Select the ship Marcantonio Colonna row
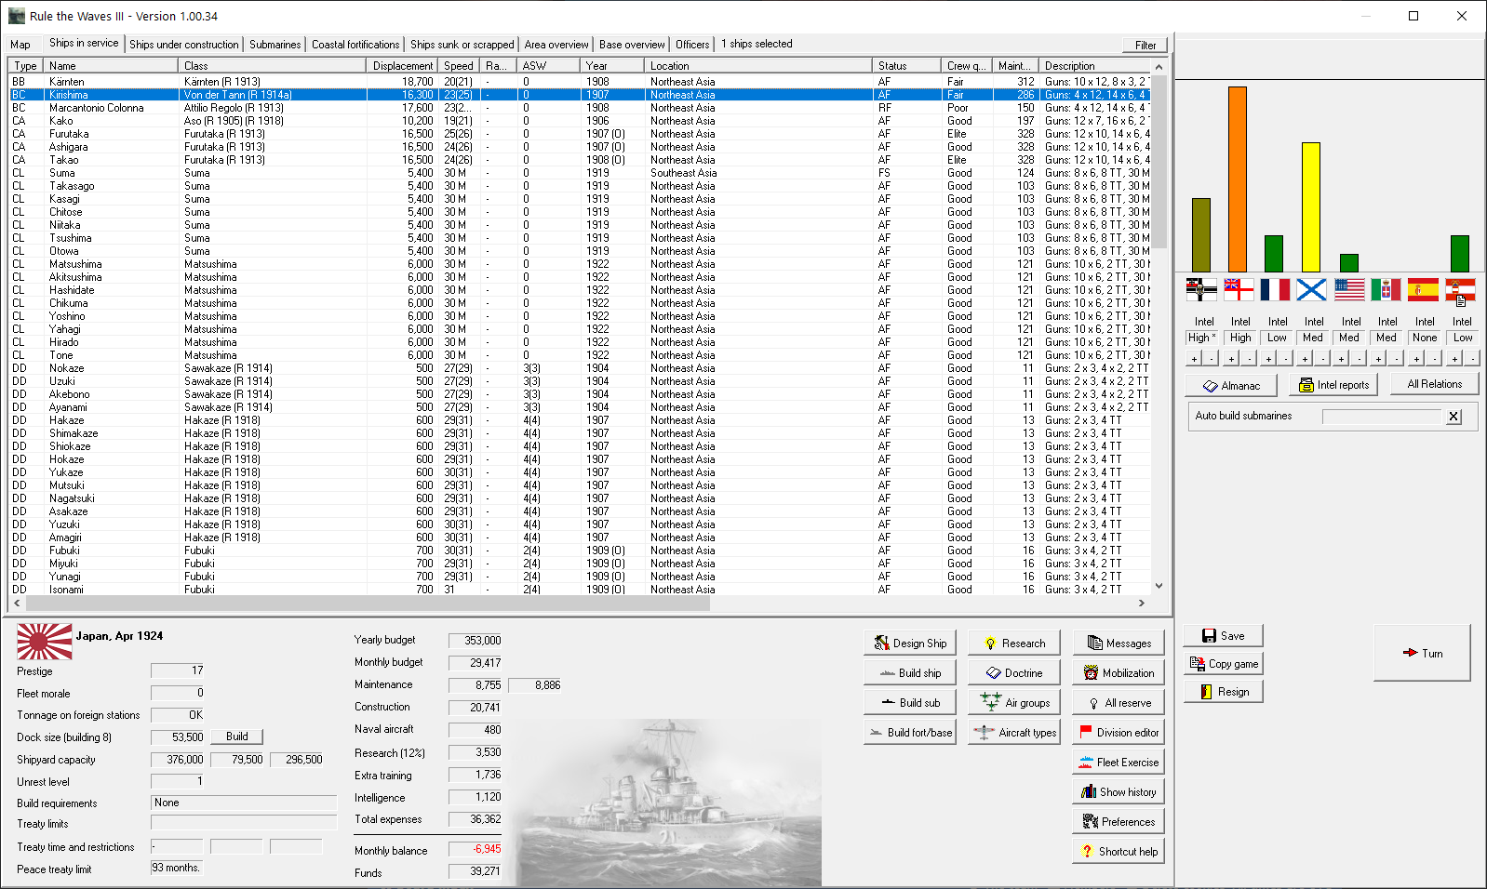The image size is (1487, 889). point(580,108)
